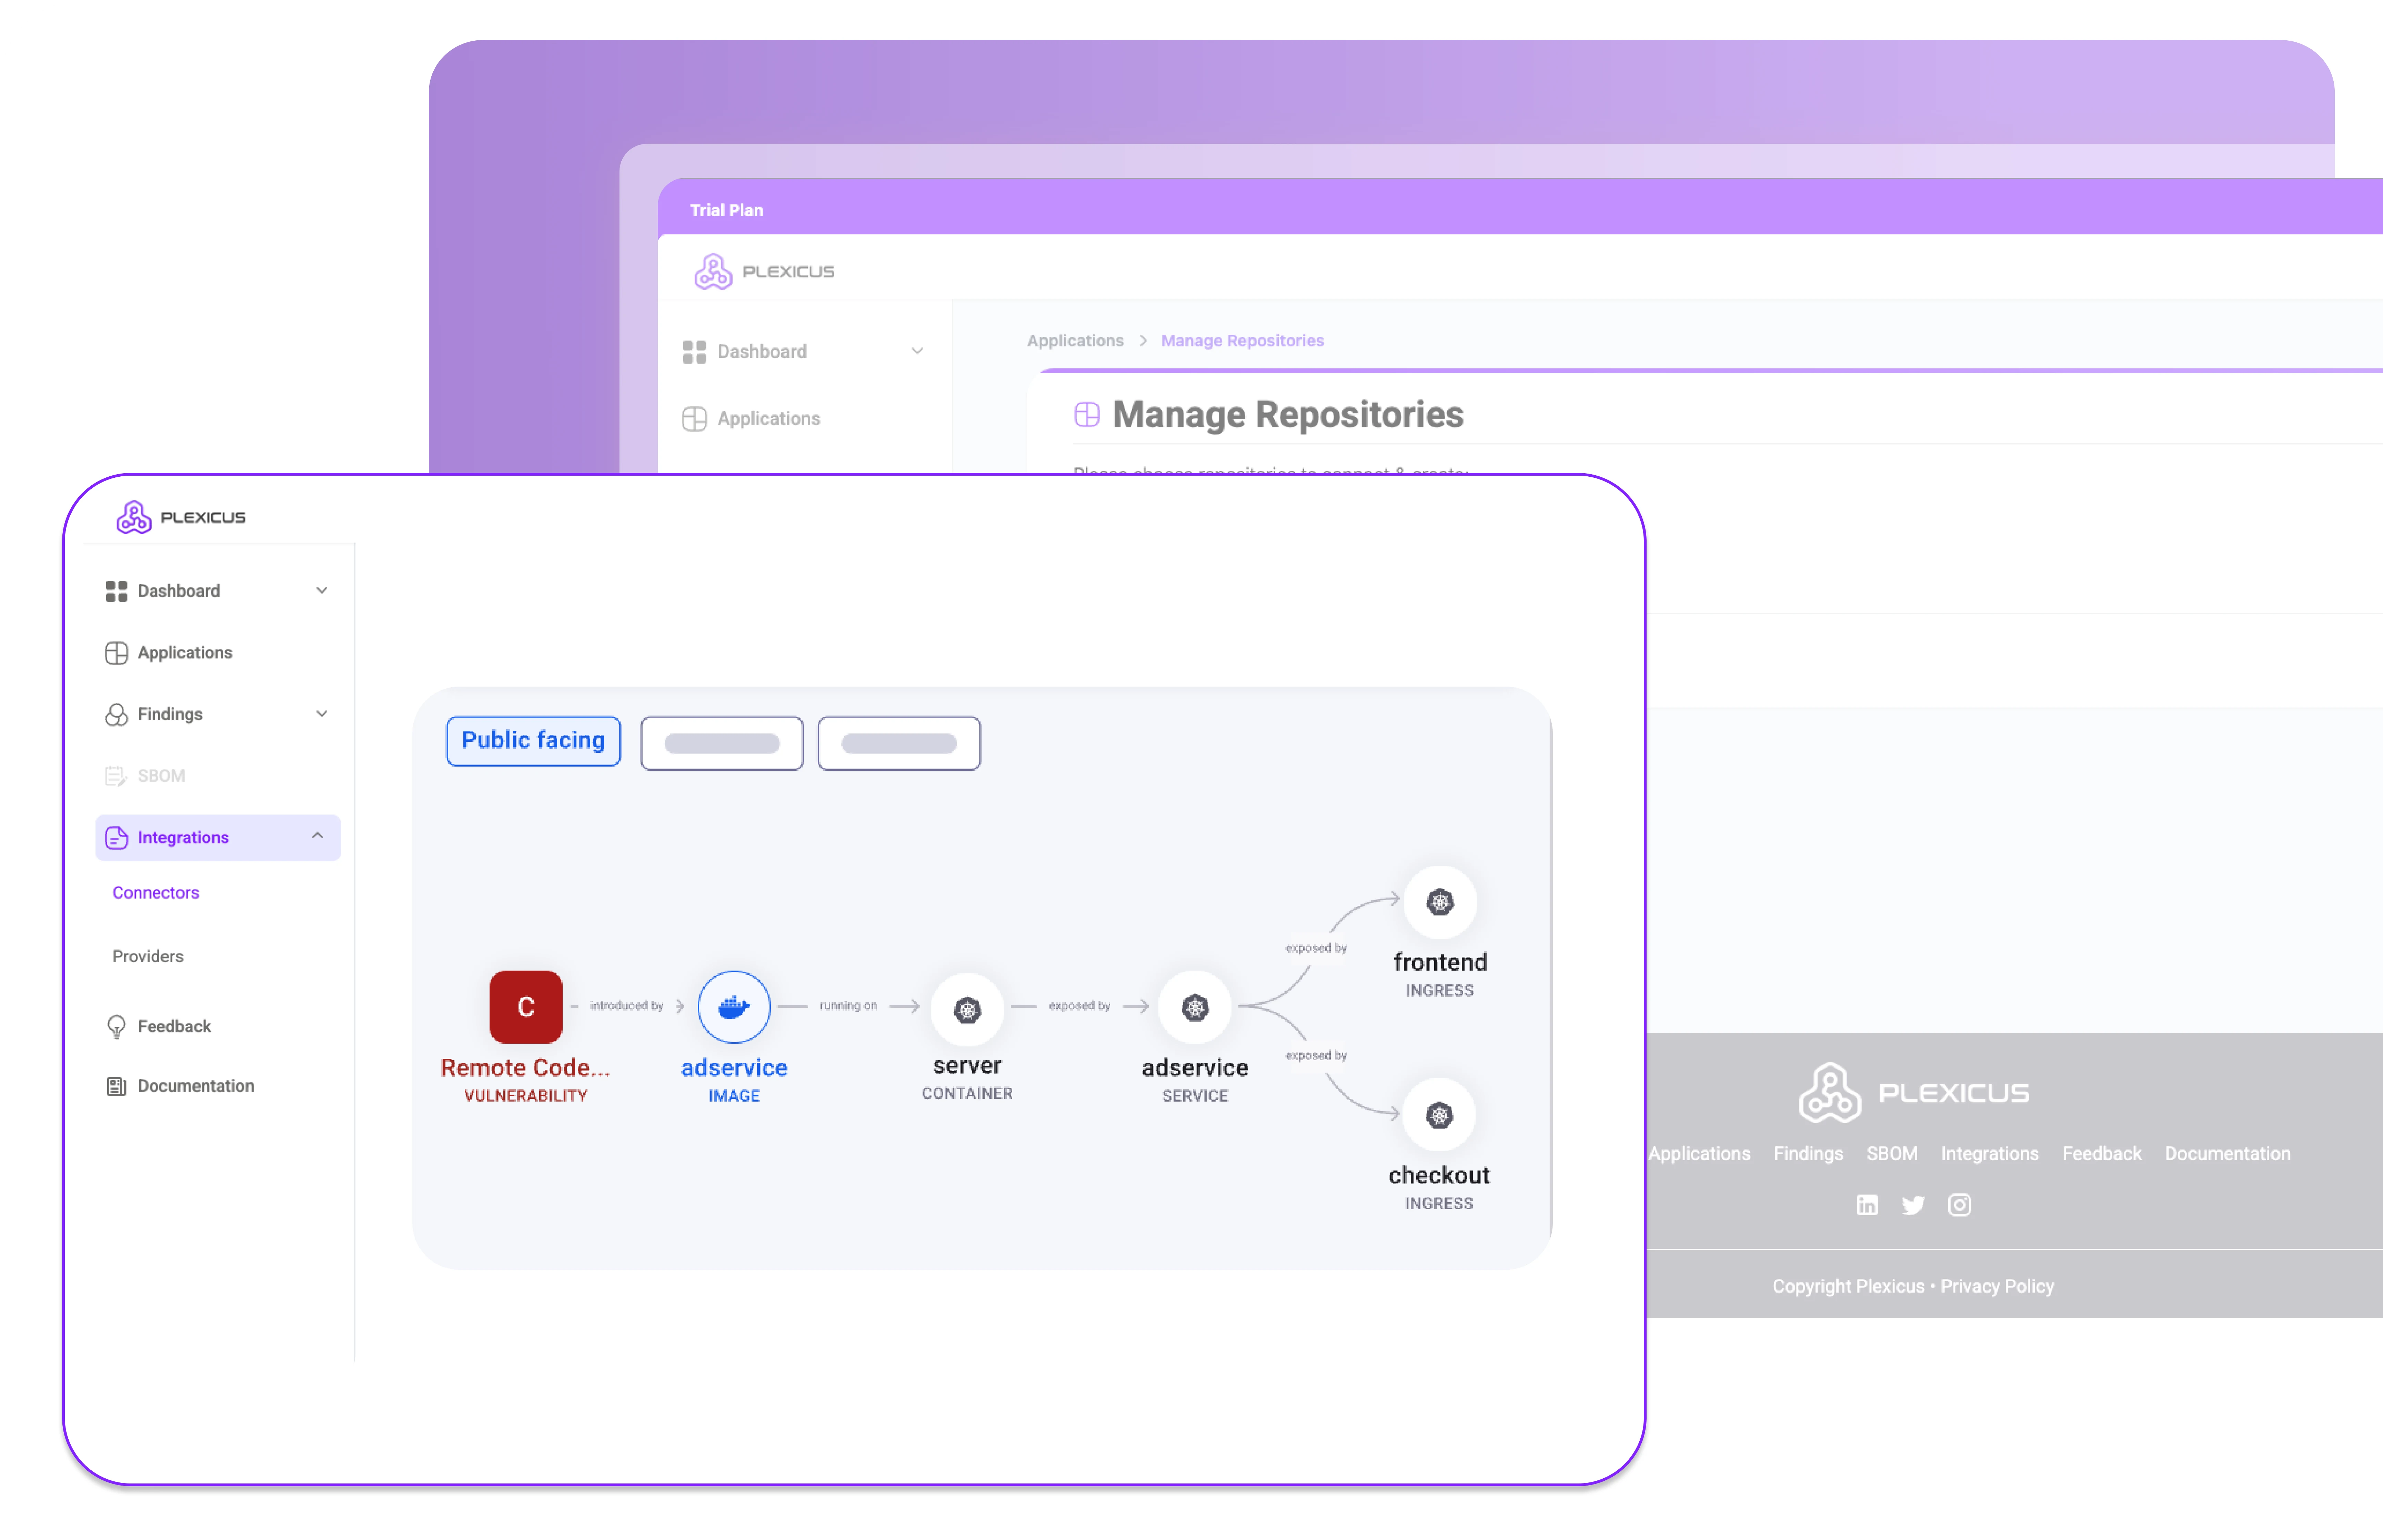Open the LinkedIn icon in footer
The image size is (2383, 1540).
(1867, 1205)
